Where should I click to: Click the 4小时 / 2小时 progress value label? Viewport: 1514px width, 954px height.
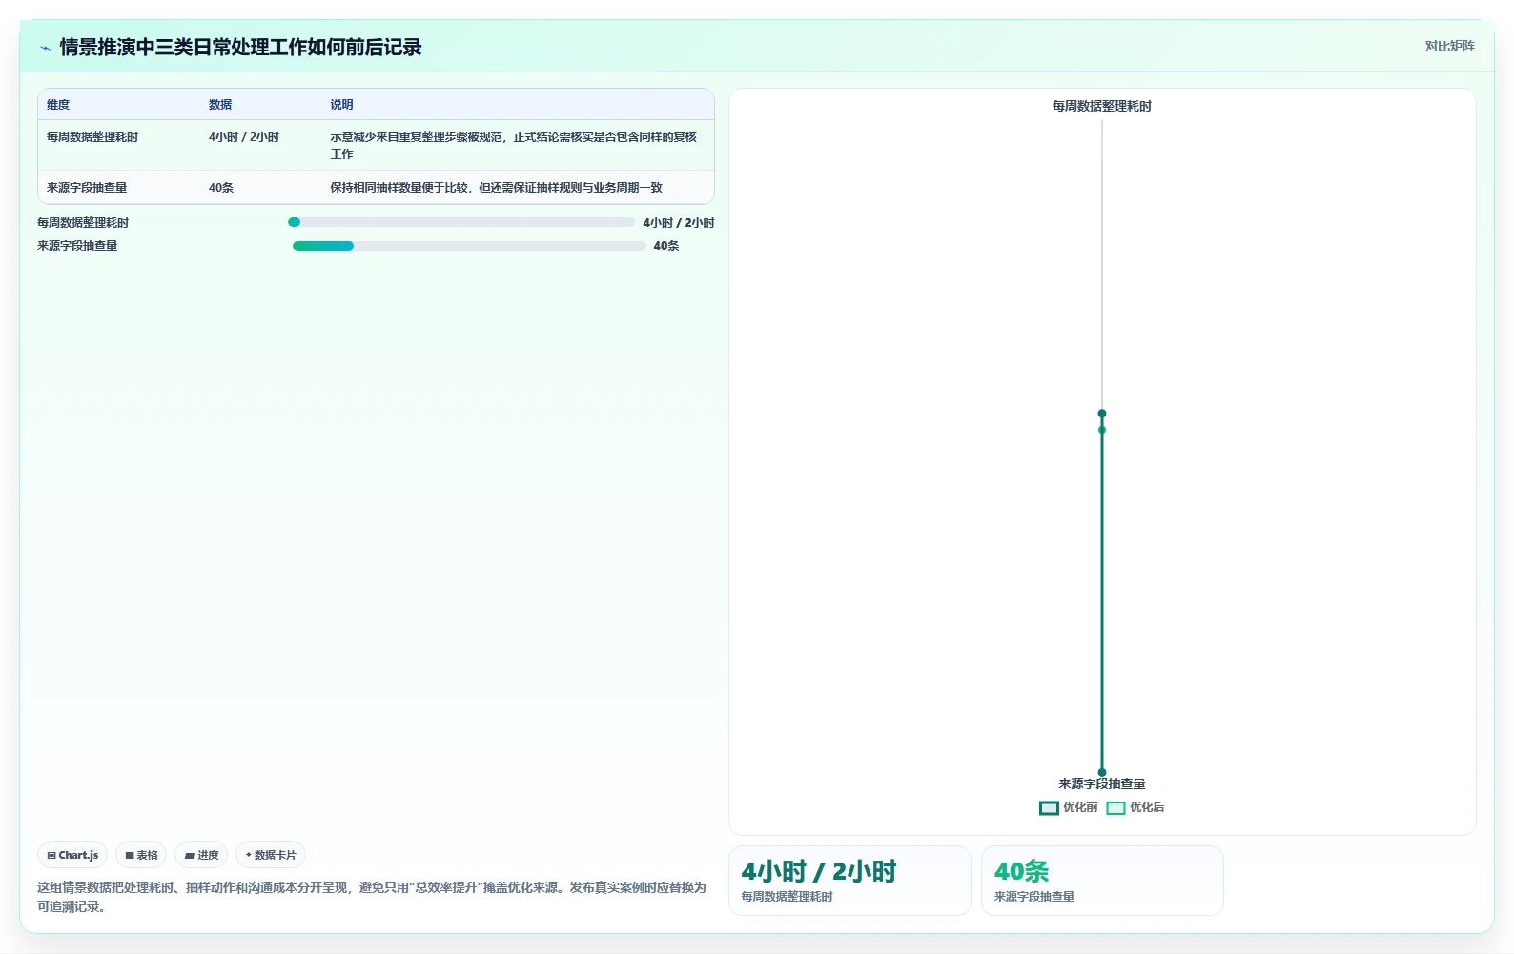(x=679, y=223)
